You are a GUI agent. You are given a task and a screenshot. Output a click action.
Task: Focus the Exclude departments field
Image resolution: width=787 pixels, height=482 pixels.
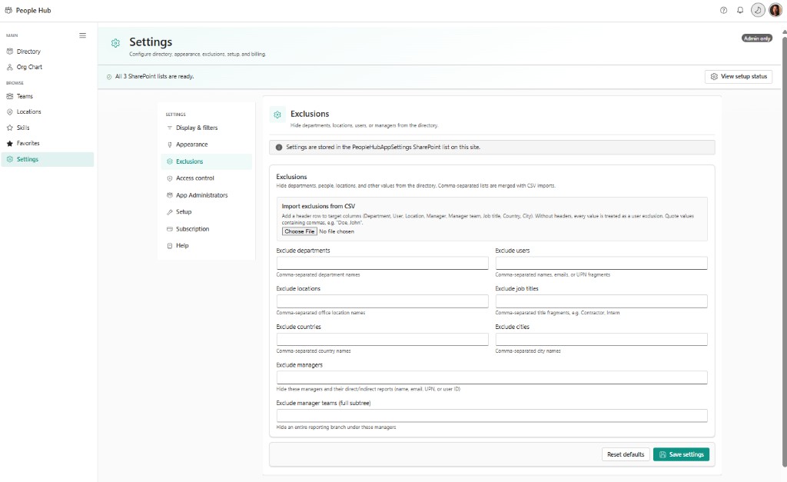[382, 263]
